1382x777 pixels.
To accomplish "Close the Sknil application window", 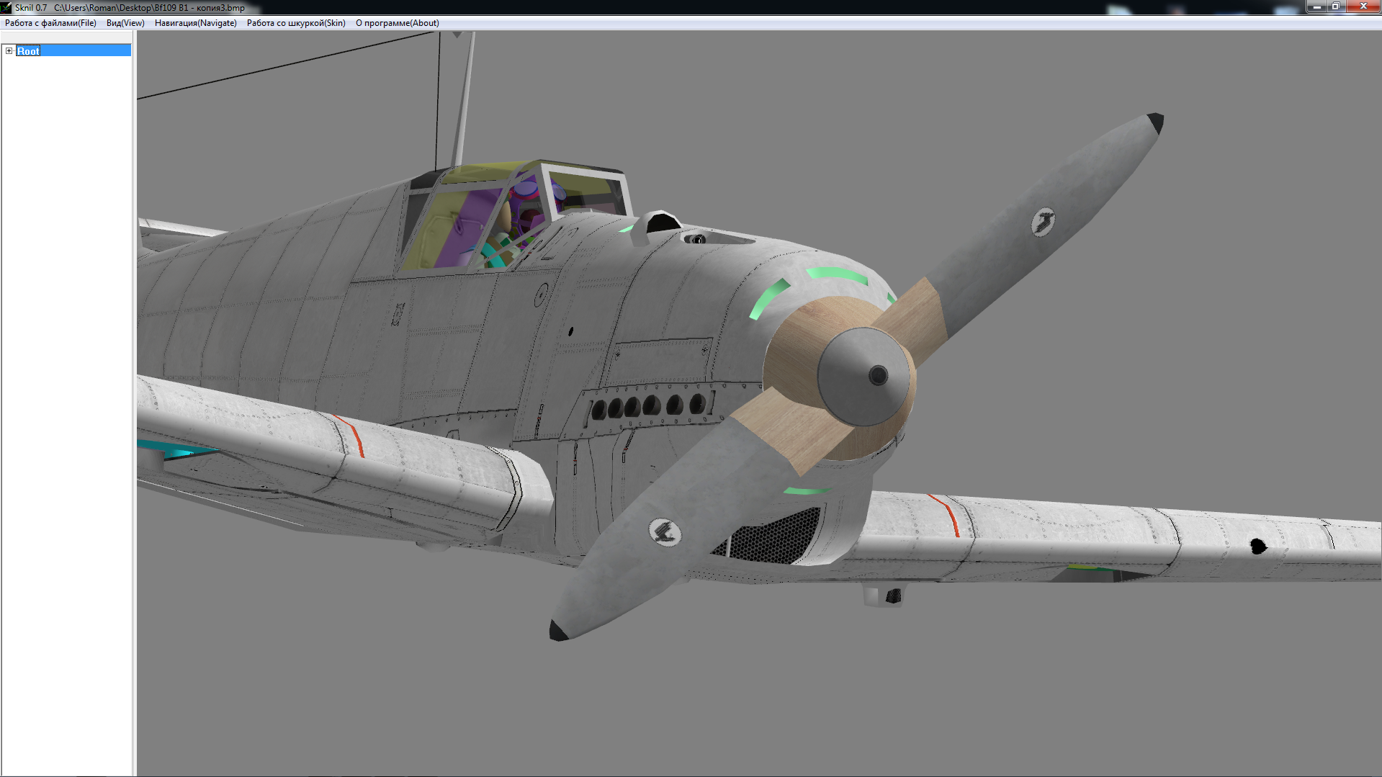I will point(1363,6).
